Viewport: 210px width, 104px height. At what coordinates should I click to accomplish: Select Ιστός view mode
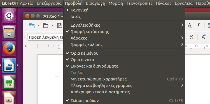124,17
